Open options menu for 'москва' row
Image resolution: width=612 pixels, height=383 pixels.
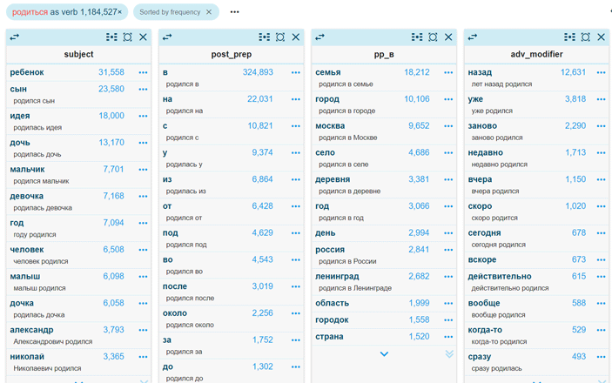[448, 126]
